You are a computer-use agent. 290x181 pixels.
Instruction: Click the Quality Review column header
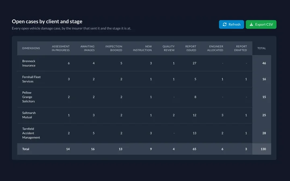(x=168, y=48)
